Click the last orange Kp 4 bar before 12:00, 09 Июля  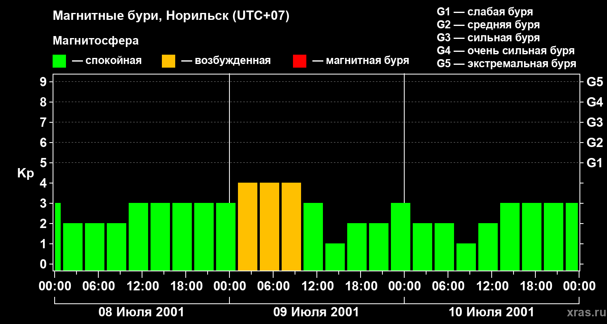coord(291,226)
